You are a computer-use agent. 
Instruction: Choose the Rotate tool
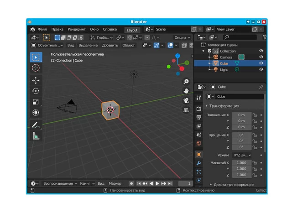point(36,91)
